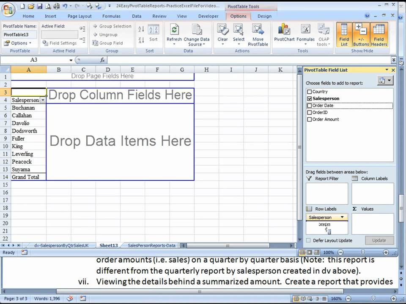Expand the formula bar with double chevron
This screenshot has height=304, width=406.
tap(394, 60)
